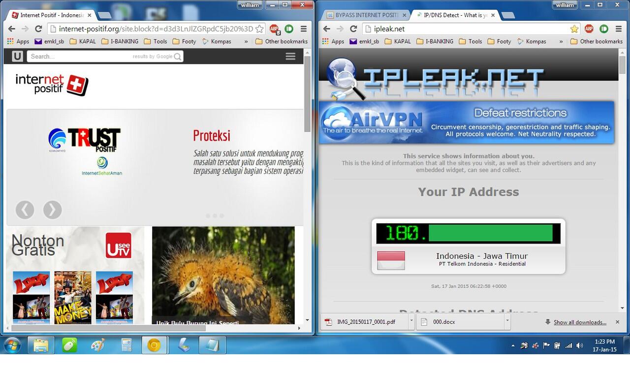Open Chrome menu in the Internet Positif window
The image size is (630, 369).
coord(304,29)
